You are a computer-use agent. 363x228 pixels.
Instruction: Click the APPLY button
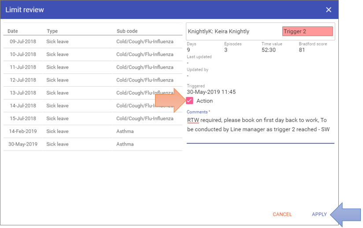click(319, 214)
